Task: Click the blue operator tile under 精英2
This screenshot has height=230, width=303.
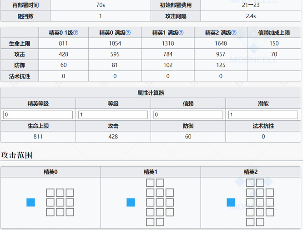Action: click(x=231, y=202)
